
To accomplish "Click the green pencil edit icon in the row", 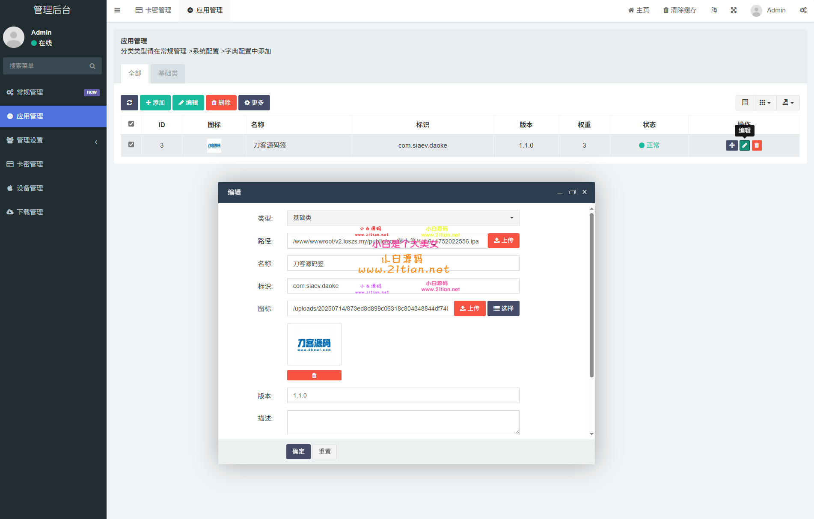I will point(745,145).
